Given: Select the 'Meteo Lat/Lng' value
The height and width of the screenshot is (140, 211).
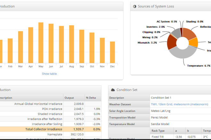Looking at the screenshot, I should tap(160, 111).
